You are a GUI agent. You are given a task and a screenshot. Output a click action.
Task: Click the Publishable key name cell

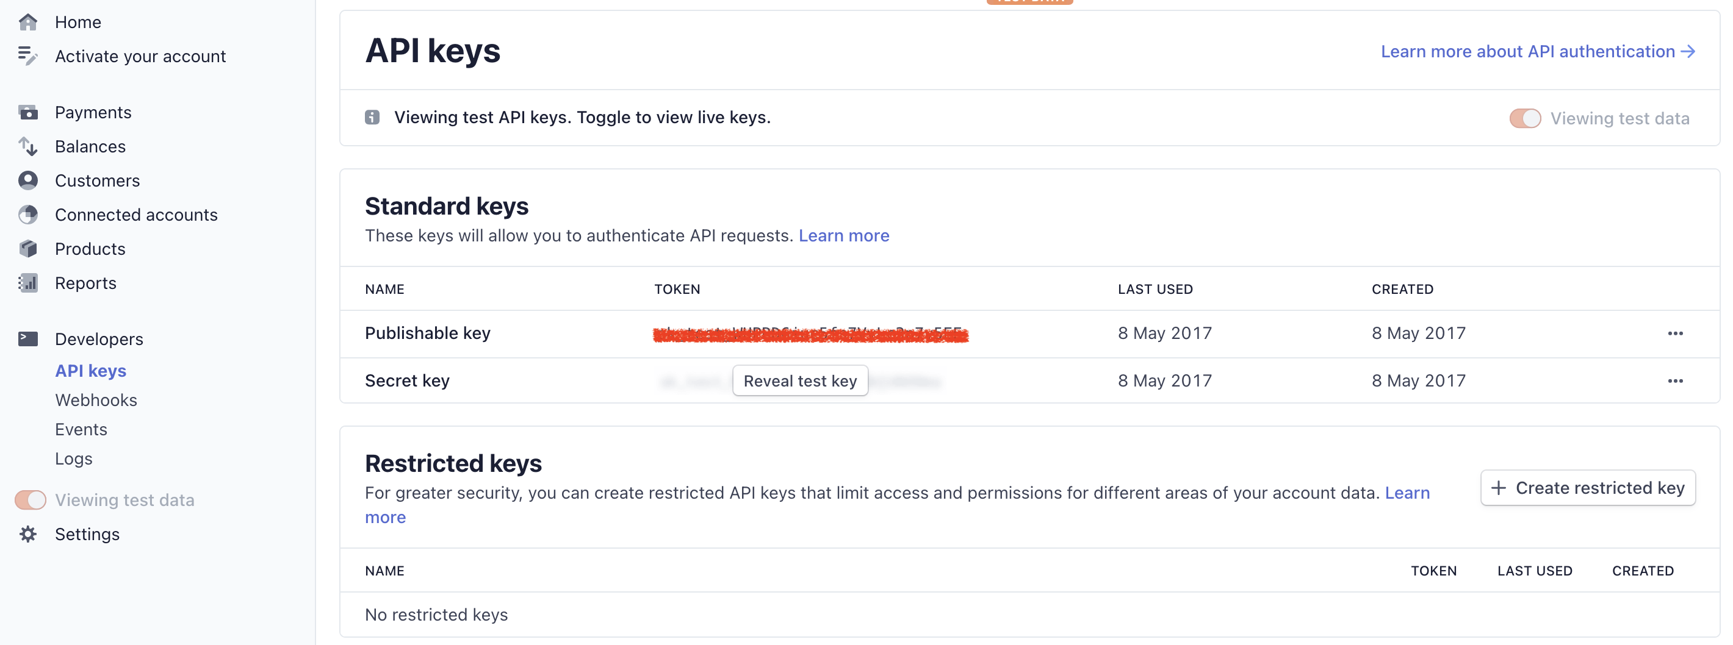428,333
